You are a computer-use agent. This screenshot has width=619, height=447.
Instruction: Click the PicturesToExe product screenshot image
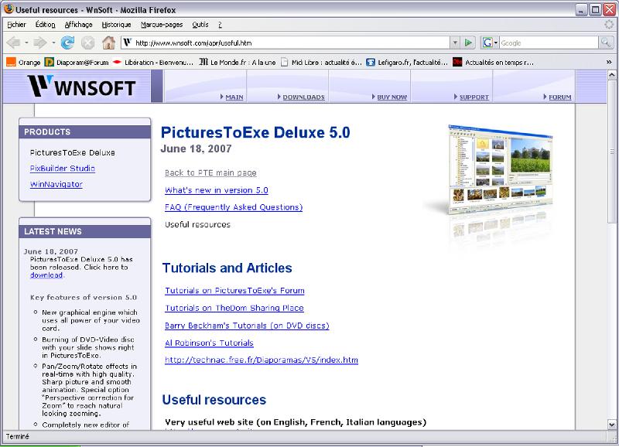tap(500, 169)
